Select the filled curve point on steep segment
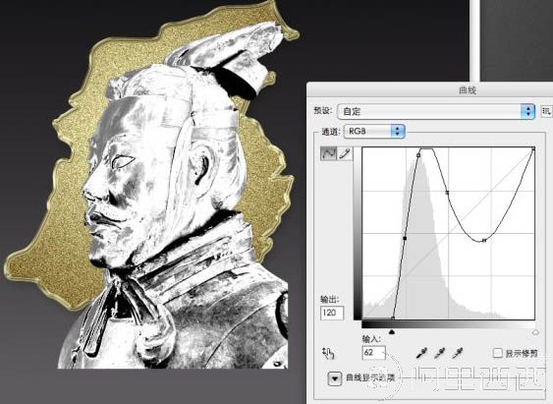The height and width of the screenshot is (404, 553). click(405, 239)
